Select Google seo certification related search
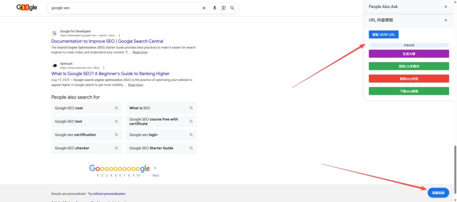The width and height of the screenshot is (457, 202). (87, 135)
